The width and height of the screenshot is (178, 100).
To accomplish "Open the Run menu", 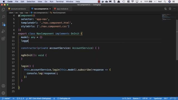I will [51, 2].
